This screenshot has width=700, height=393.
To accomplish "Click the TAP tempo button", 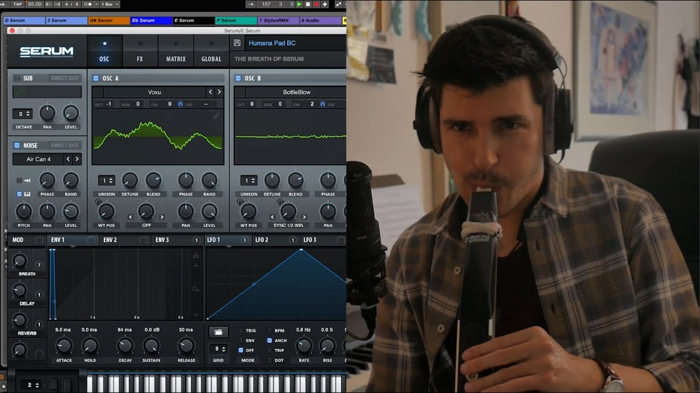I will pos(17,4).
